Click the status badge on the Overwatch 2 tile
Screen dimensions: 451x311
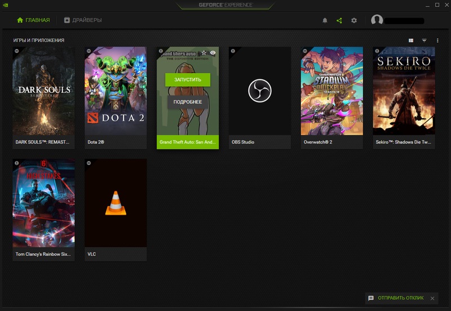(305, 51)
